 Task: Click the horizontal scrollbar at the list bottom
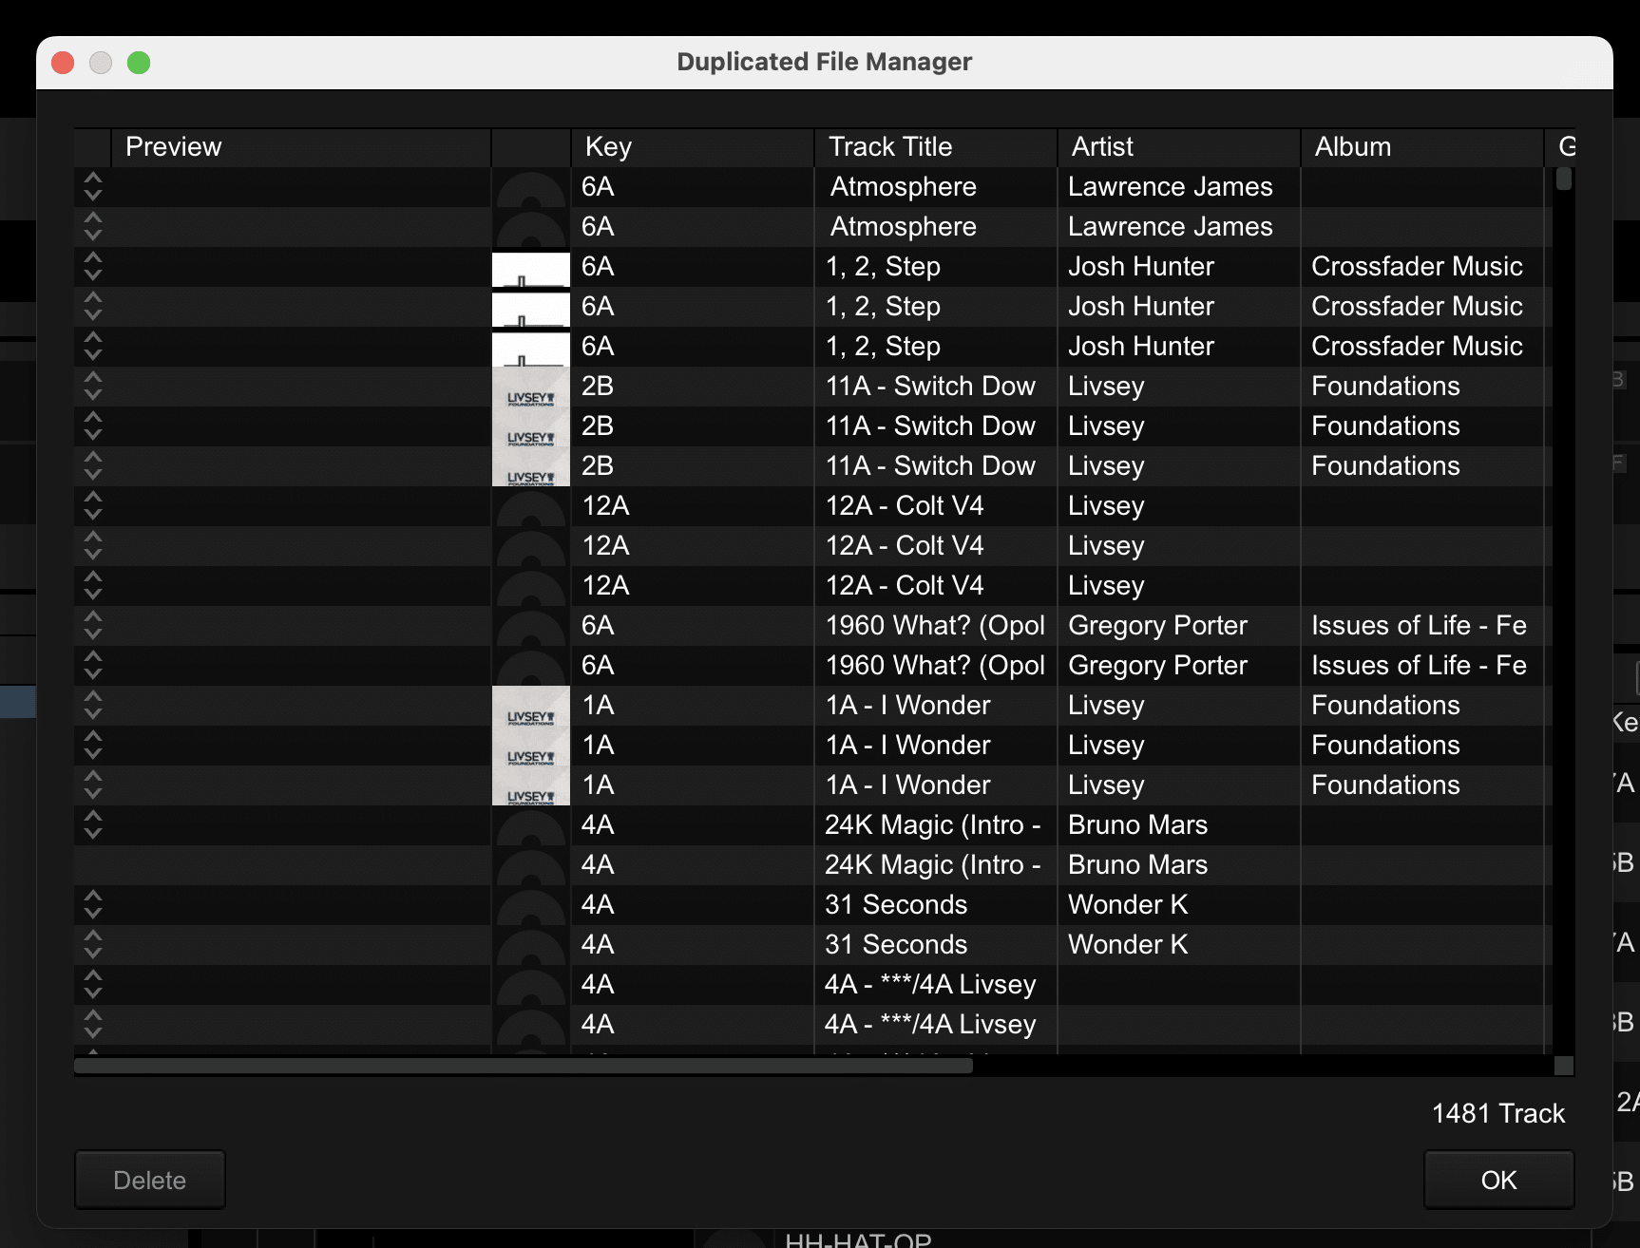point(523,1067)
